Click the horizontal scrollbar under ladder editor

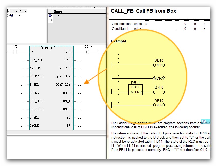tap(56, 132)
